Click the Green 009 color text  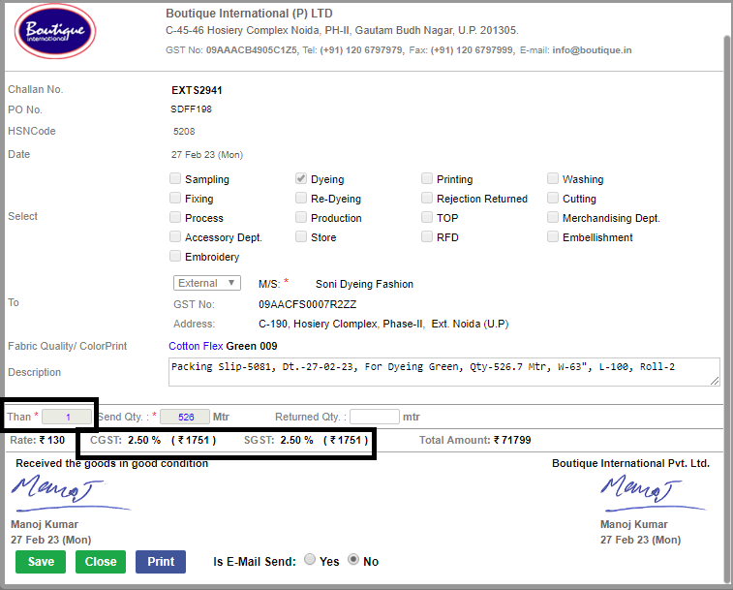[x=252, y=346]
